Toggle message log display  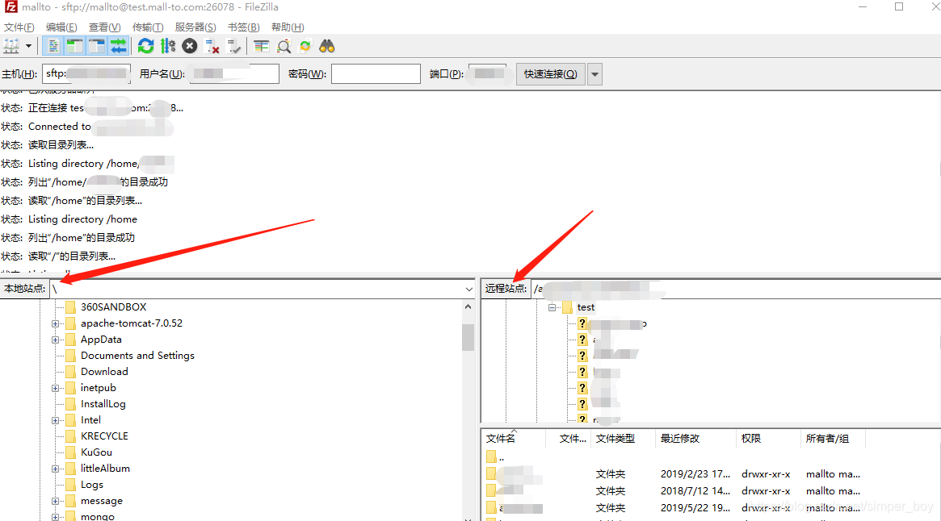53,46
